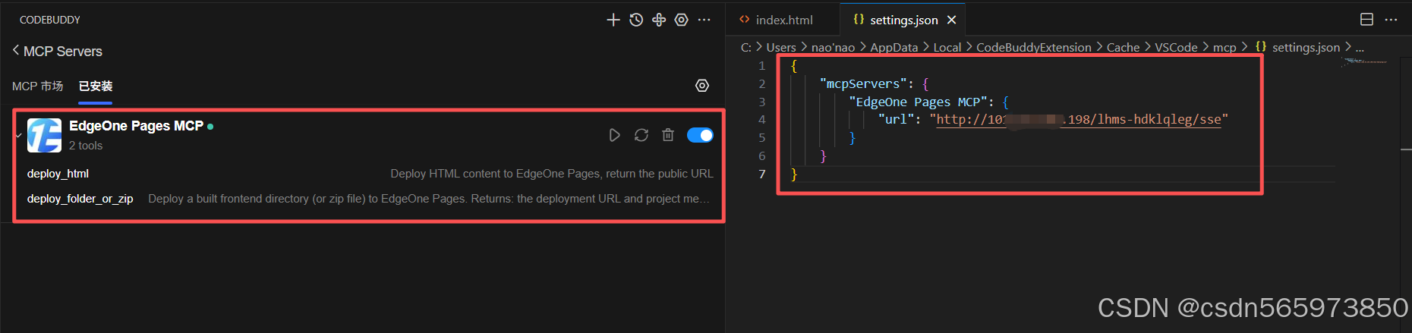Close the settings.json tab
Screen dimensions: 1412x333
pos(951,20)
